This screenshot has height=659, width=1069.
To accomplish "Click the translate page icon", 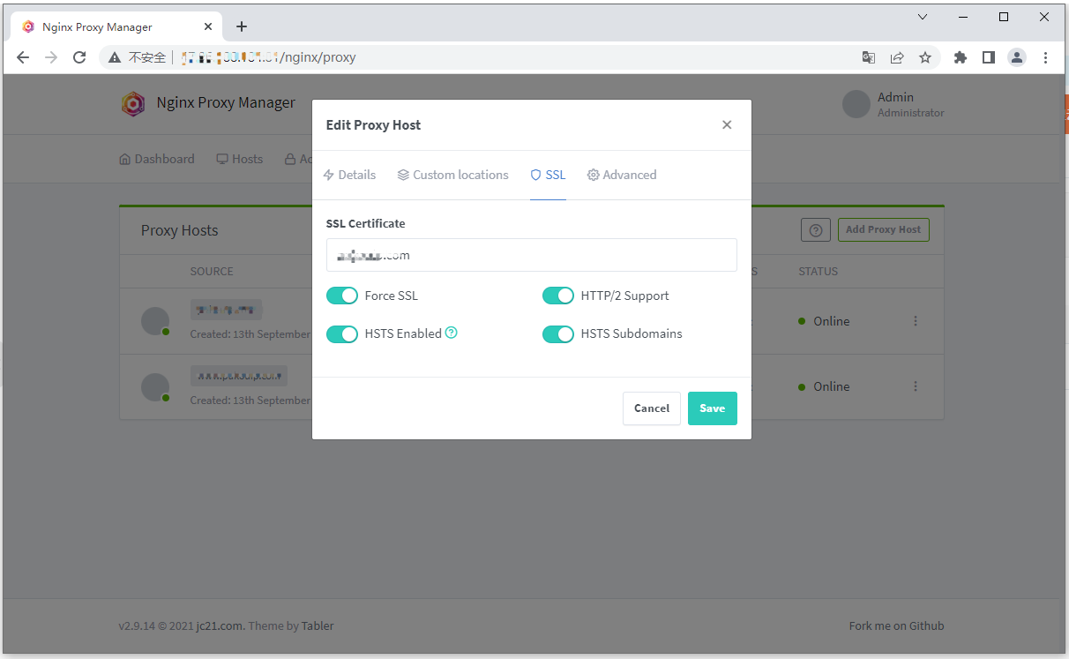I will tap(869, 57).
